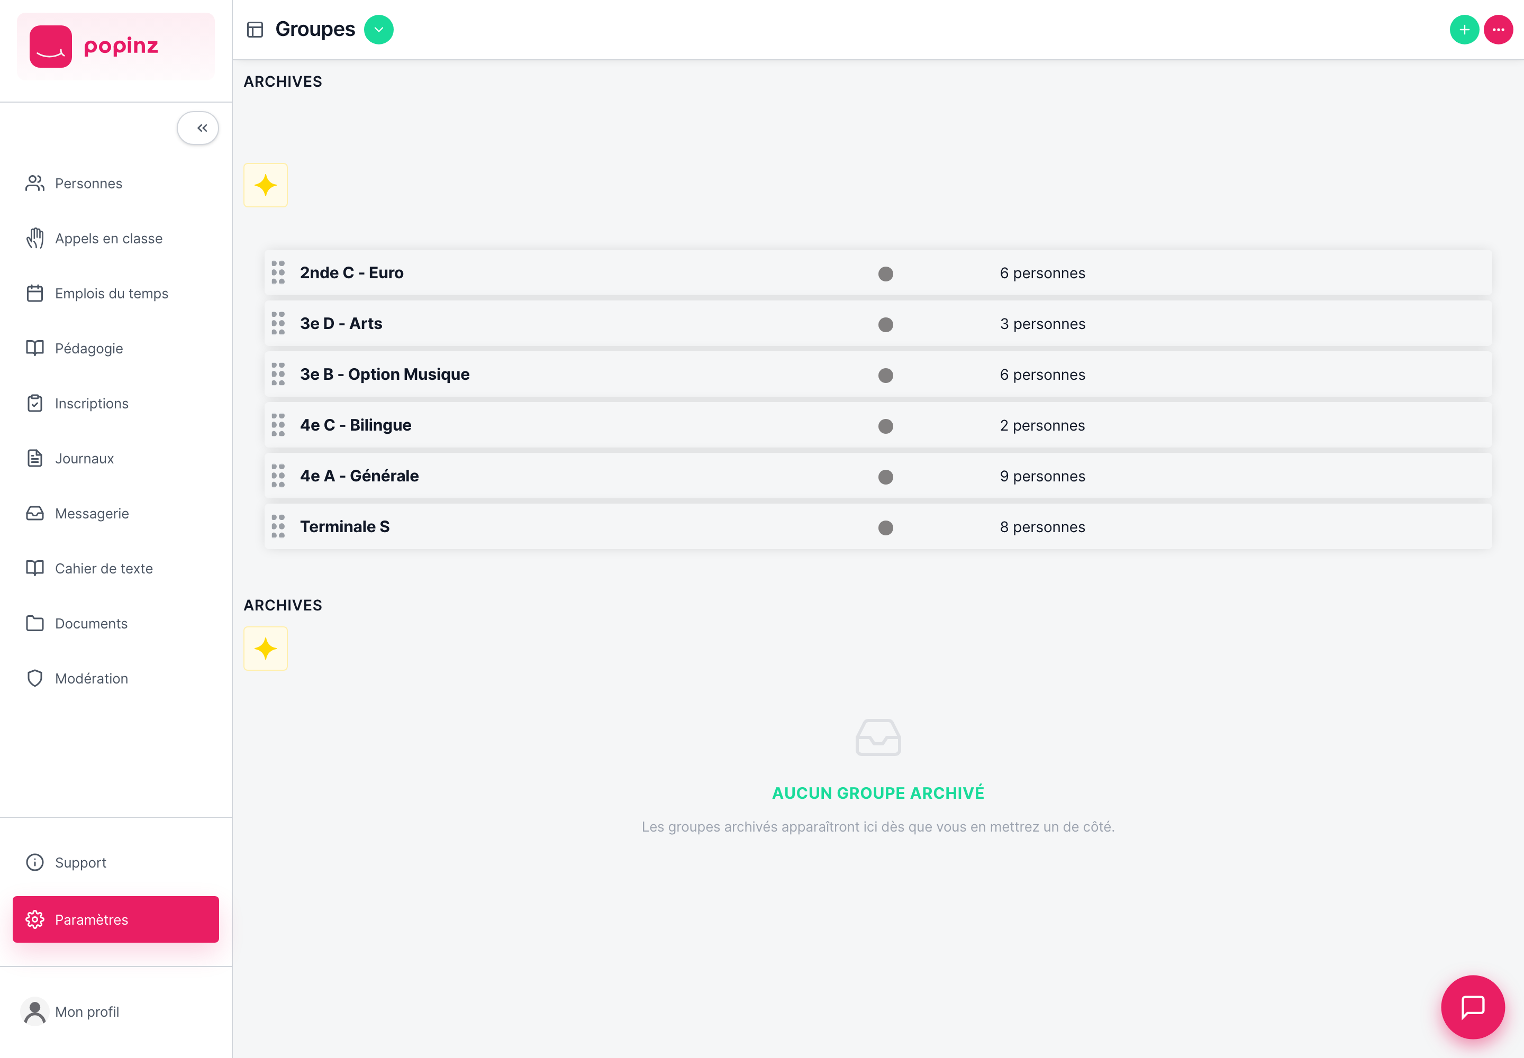Click the yellow sparkle button under lower Archives

(265, 649)
